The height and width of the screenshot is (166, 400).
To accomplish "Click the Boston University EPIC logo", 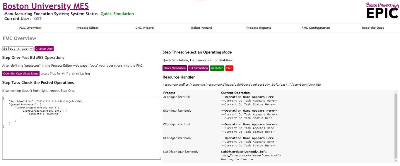I will [382, 11].
